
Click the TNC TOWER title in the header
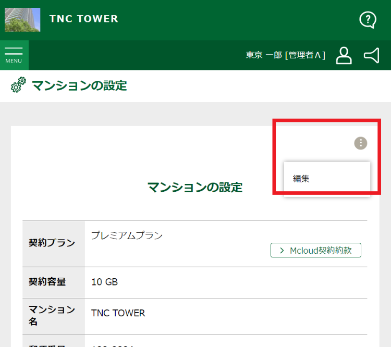coord(83,19)
